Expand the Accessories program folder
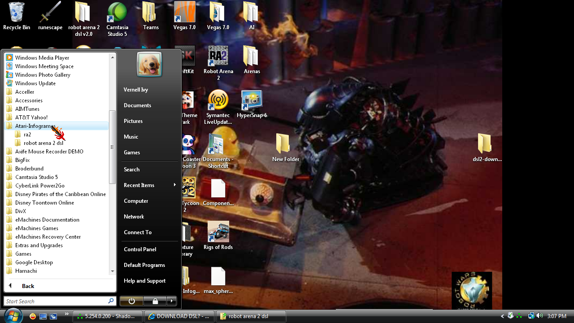 point(57,100)
